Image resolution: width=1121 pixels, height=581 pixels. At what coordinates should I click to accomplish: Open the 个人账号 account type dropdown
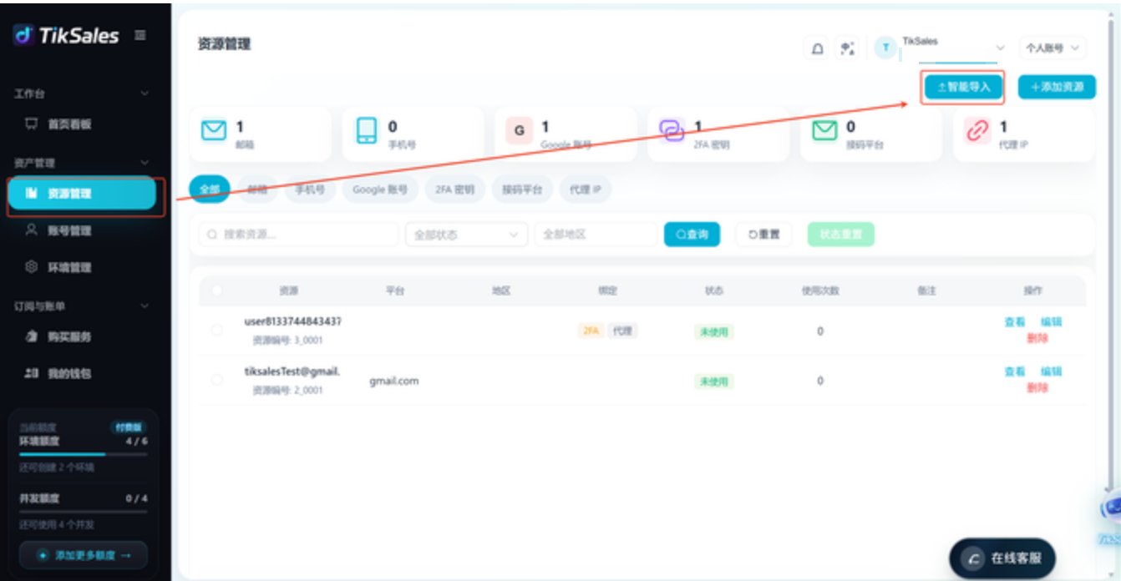(x=1053, y=48)
